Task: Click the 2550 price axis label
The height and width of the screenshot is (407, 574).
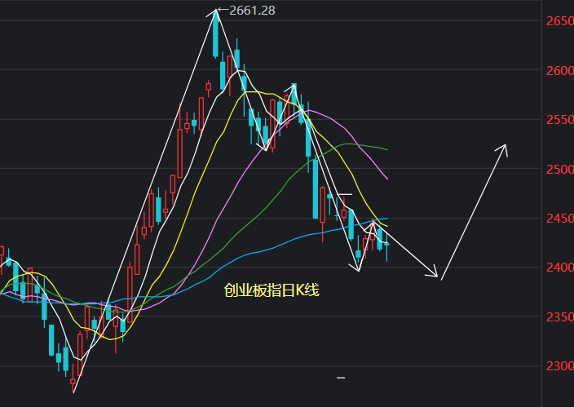Action: (559, 120)
